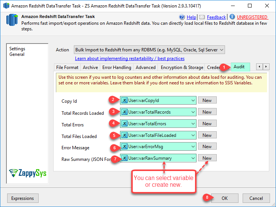276x207 pixels.
Task: Click the User::varErrorMsg value text
Action: [145, 147]
